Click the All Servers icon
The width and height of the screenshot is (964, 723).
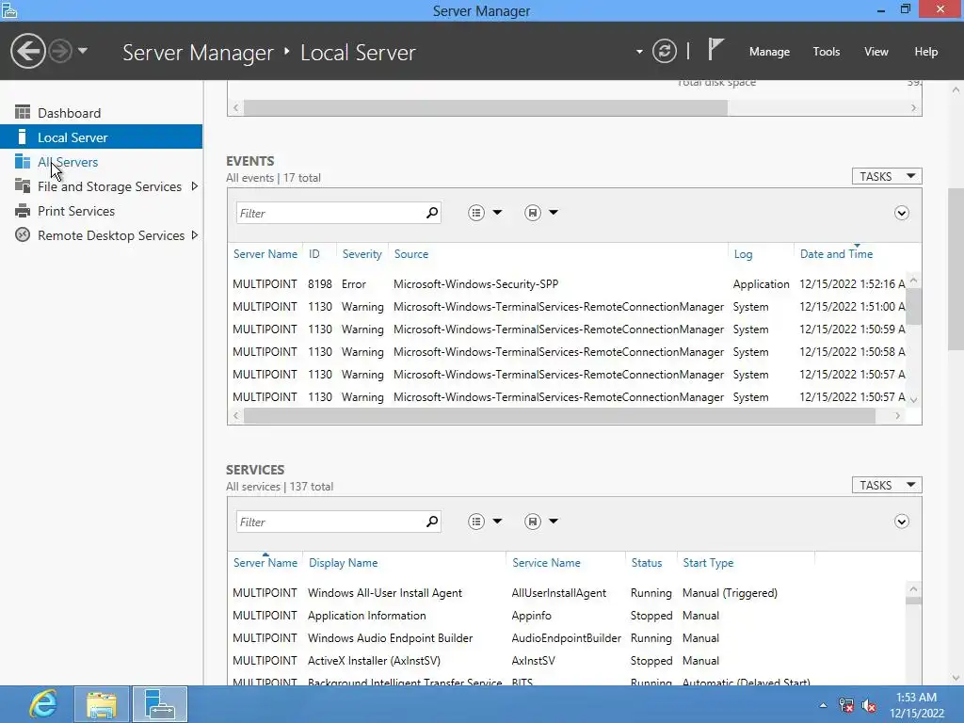[x=23, y=161]
